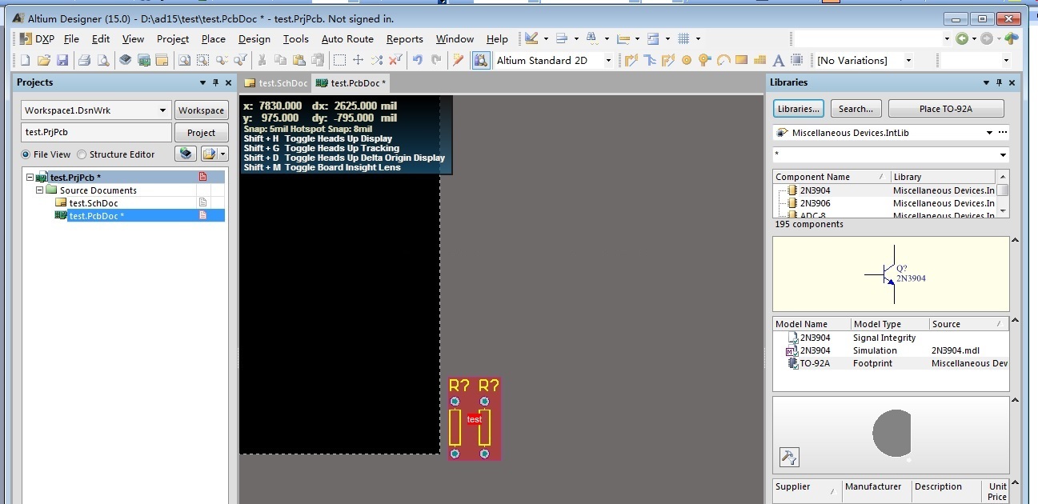Click the Search... button in Libraries

856,109
